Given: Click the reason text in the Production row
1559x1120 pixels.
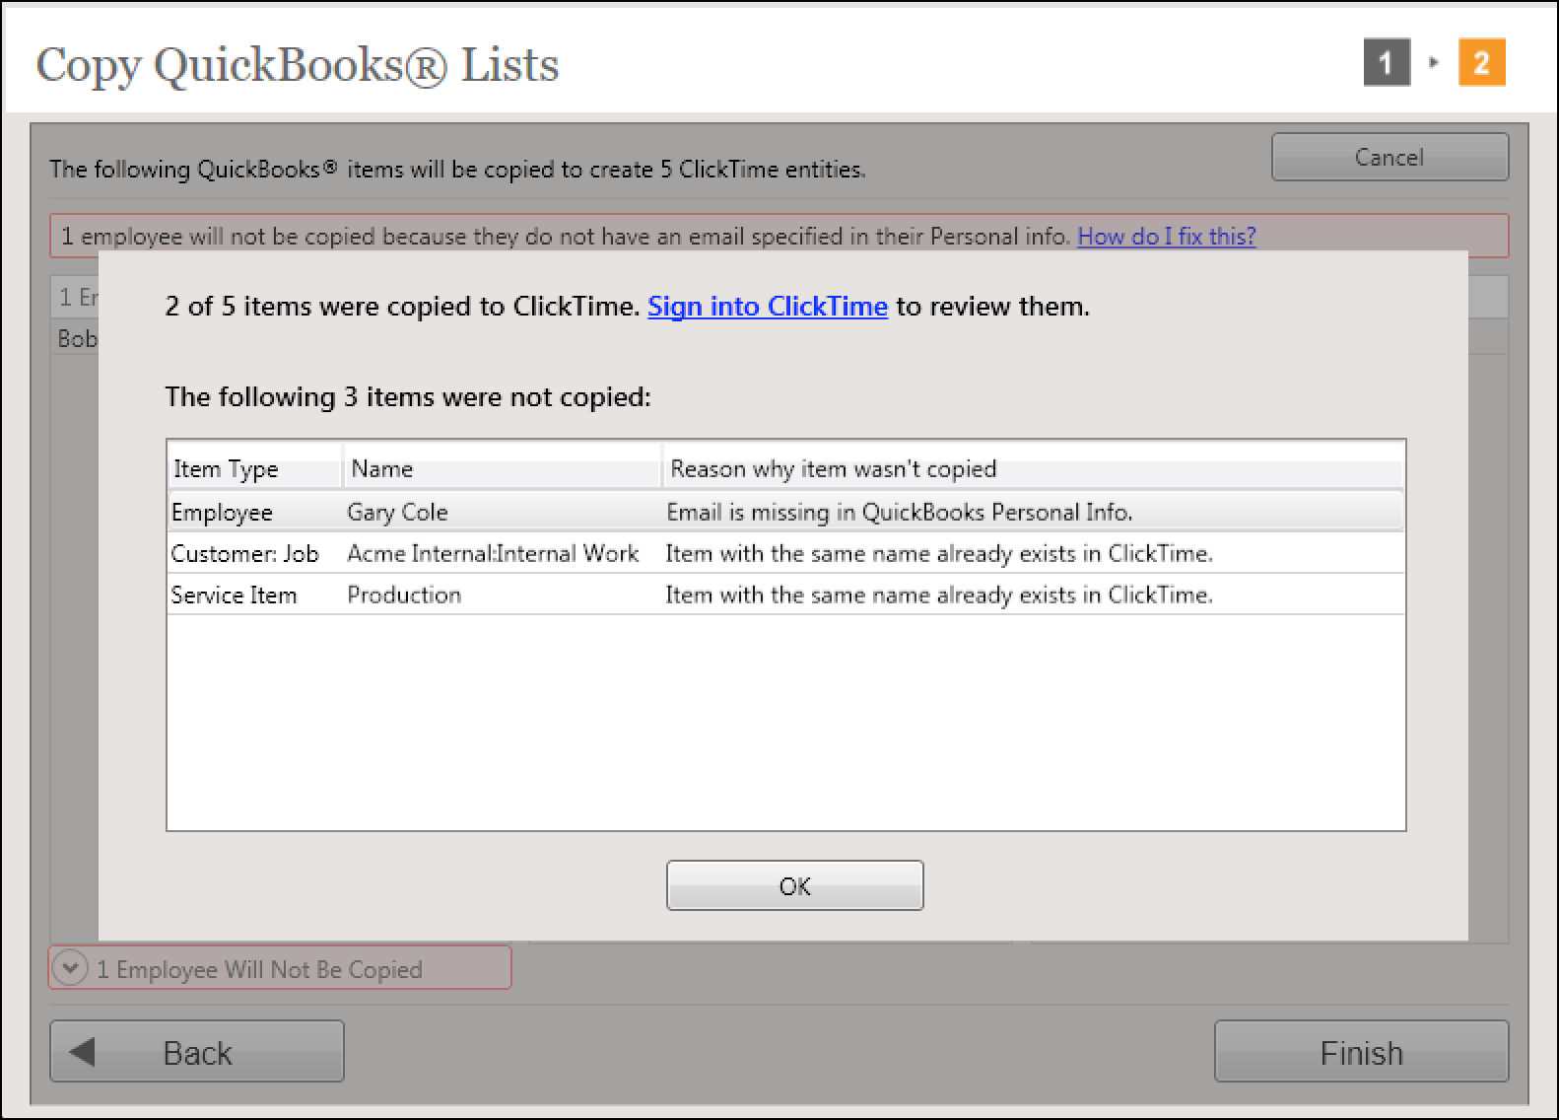Looking at the screenshot, I should click(939, 595).
